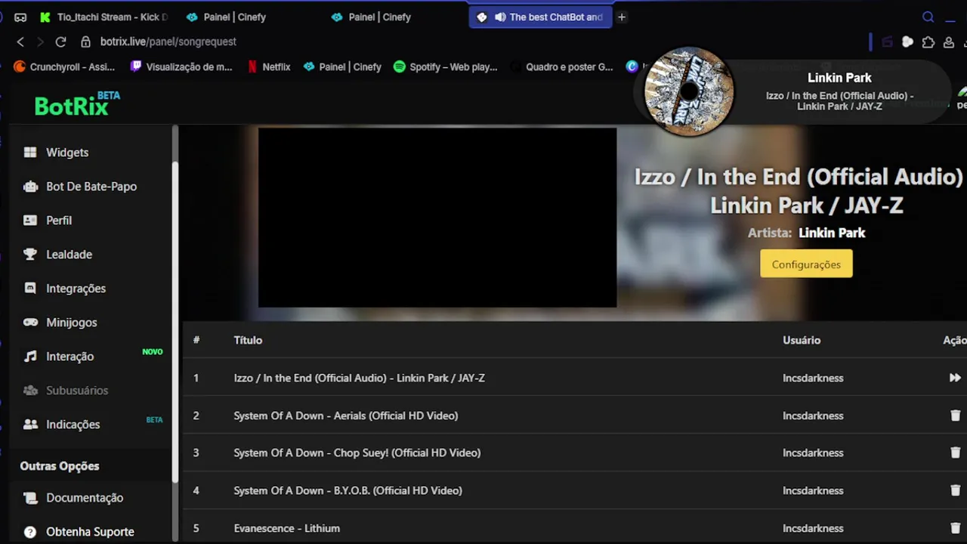Viewport: 967px width, 544px height.
Task: Open the Integrações sidebar icon
Action: point(30,289)
